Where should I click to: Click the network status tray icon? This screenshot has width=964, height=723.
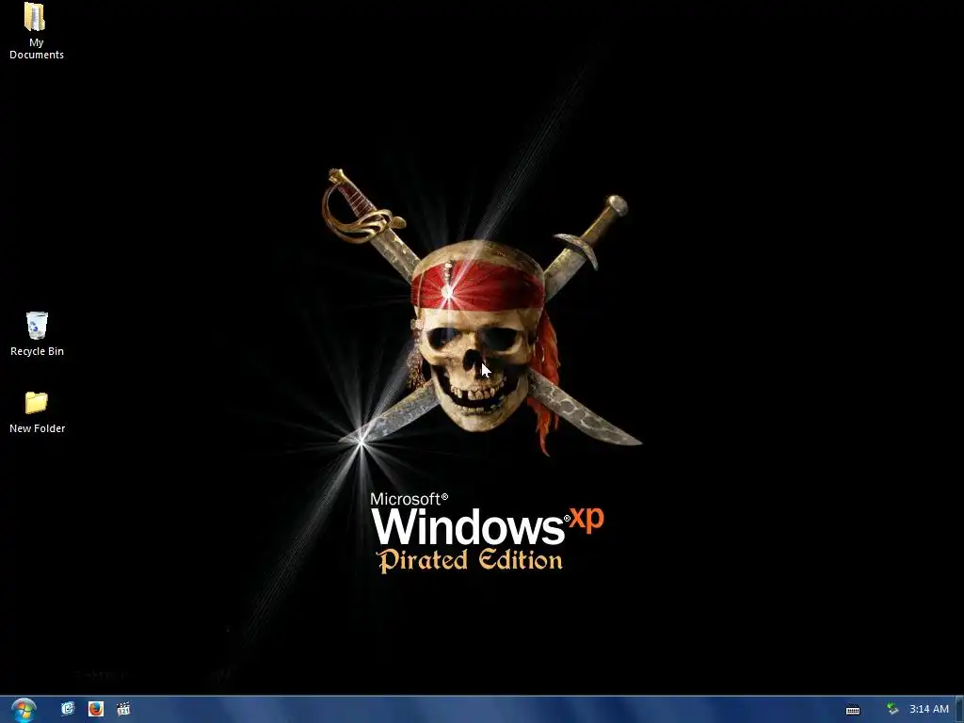pos(892,710)
